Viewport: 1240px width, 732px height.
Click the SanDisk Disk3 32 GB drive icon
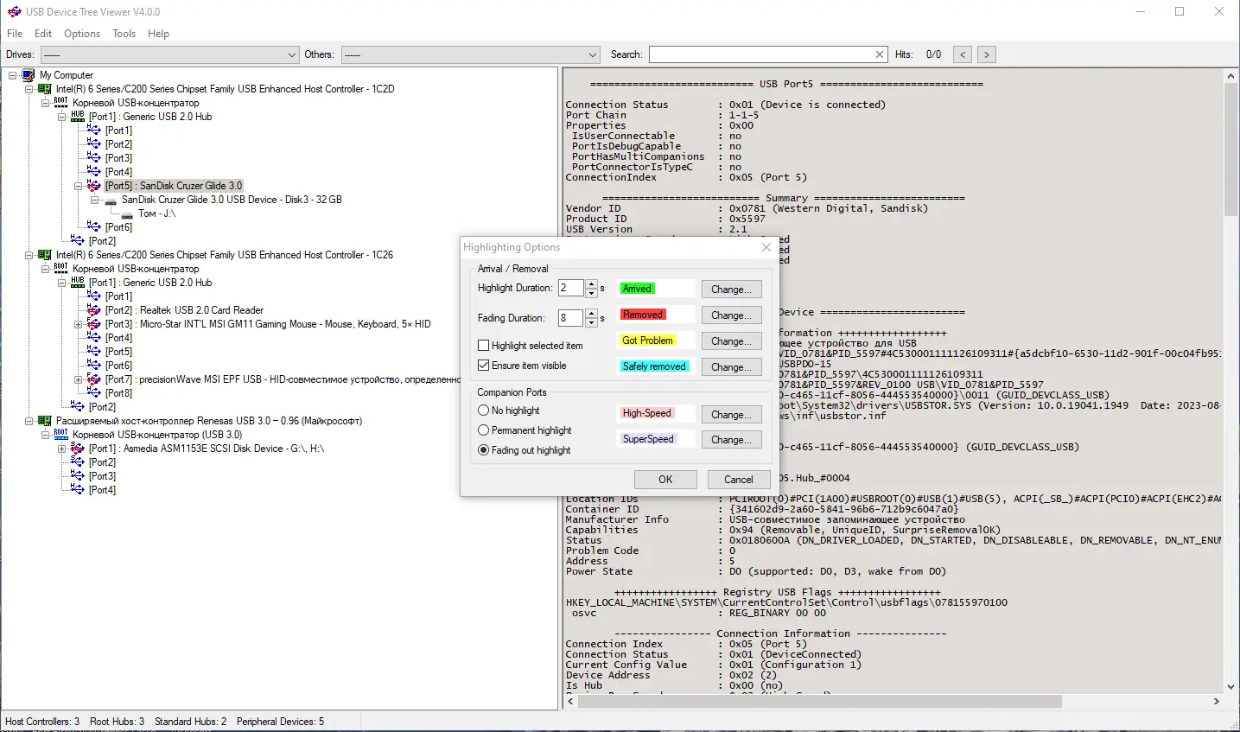pos(111,200)
